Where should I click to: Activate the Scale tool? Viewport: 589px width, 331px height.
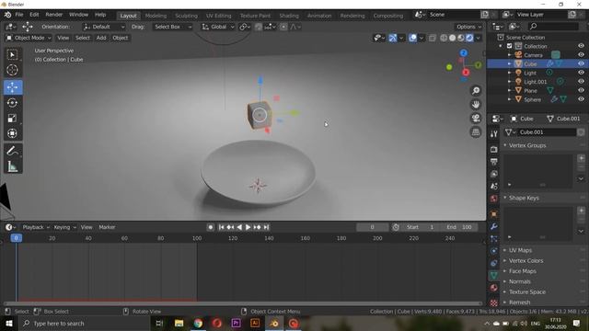(x=12, y=119)
